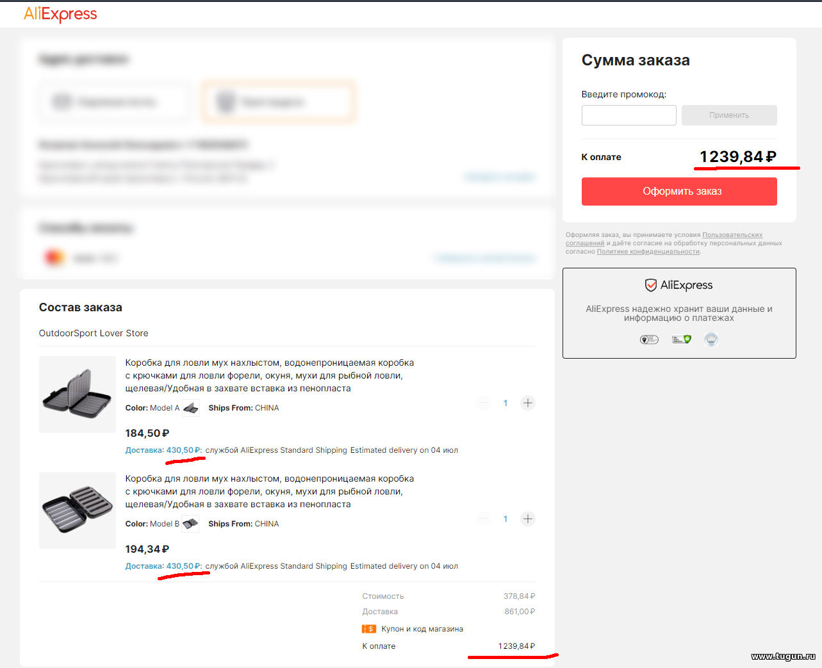Click the Стоимость 378,84 ₽ value

click(x=519, y=596)
